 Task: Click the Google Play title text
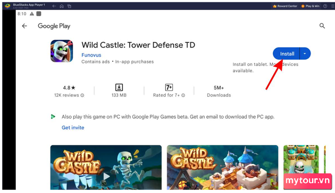tap(54, 26)
